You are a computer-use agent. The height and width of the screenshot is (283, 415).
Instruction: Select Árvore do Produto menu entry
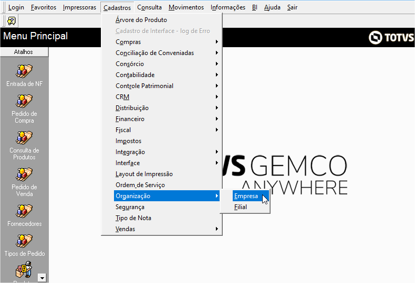pos(167,20)
